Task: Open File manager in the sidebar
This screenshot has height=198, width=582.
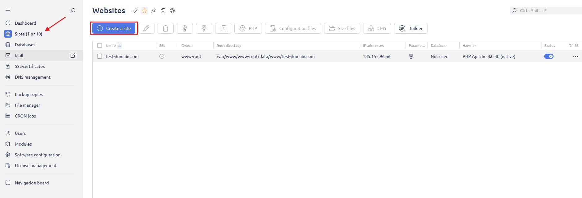Action: coord(28,105)
